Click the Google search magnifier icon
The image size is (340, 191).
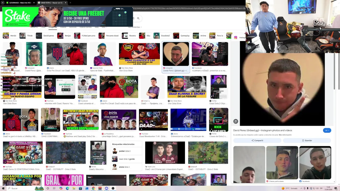click(138, 18)
